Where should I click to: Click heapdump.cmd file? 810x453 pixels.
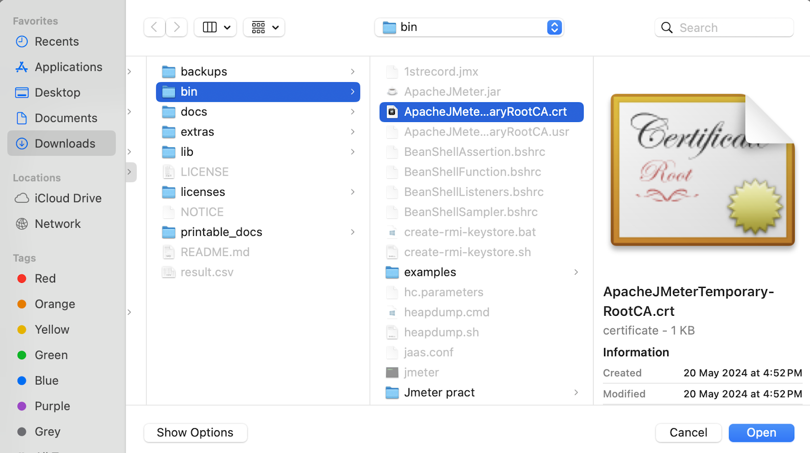point(481,312)
